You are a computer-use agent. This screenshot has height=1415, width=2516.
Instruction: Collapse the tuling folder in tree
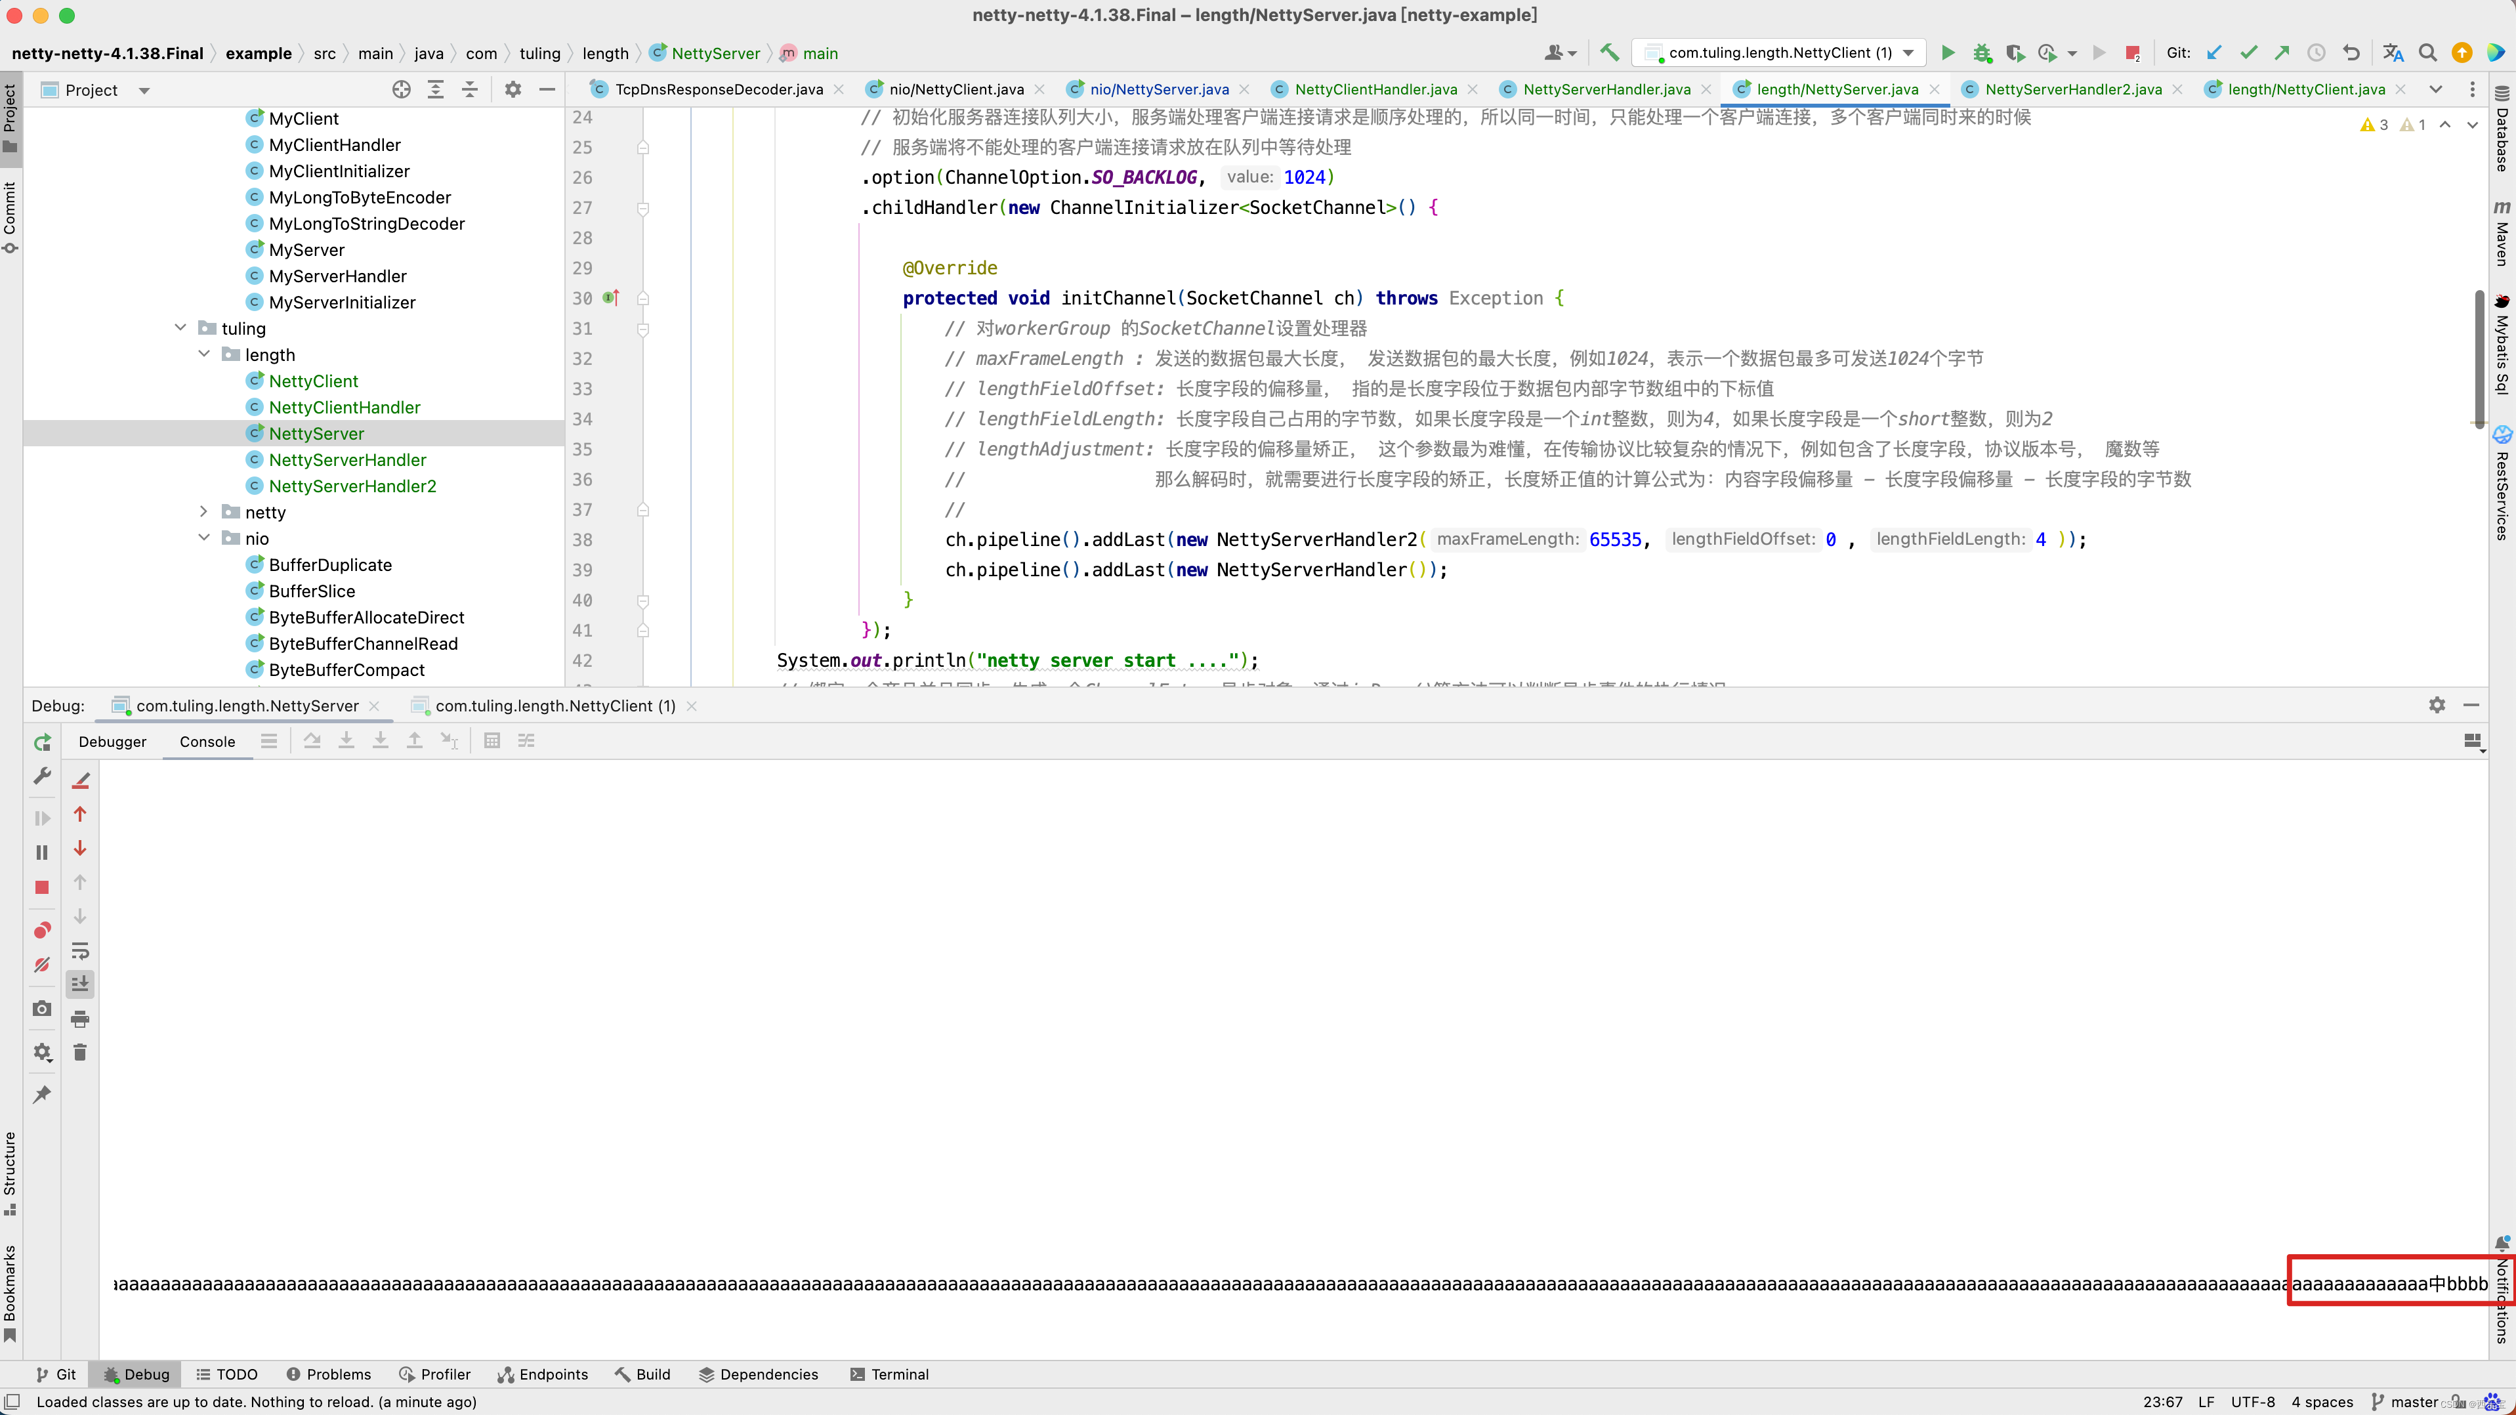click(x=180, y=328)
